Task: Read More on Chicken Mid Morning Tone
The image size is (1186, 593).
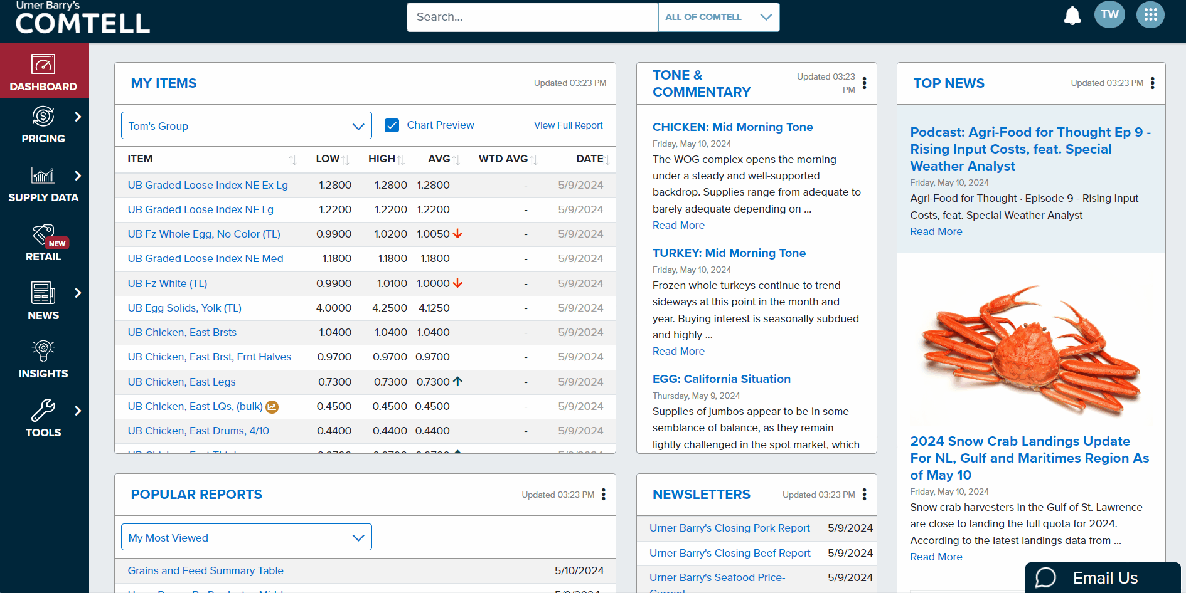Action: [678, 225]
